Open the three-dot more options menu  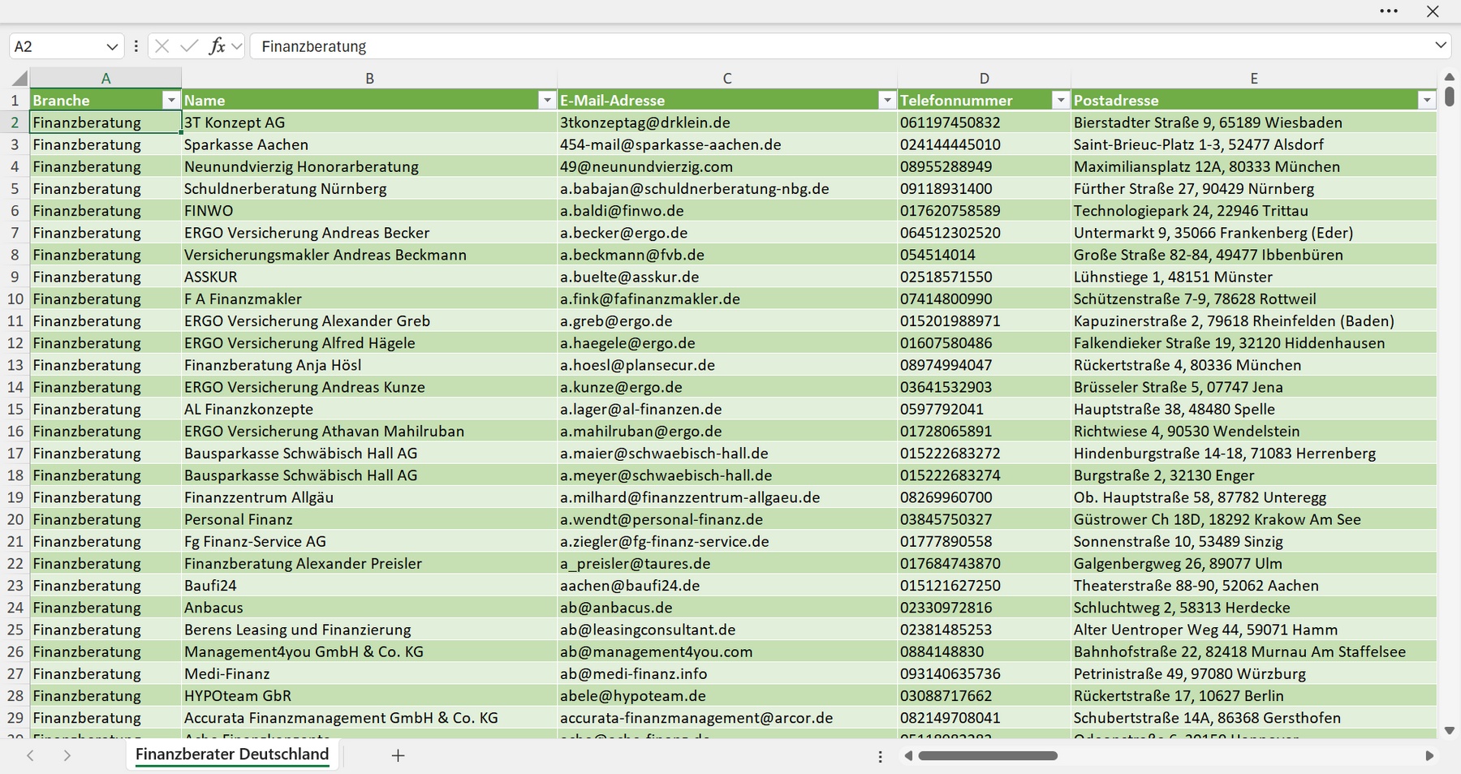pos(1389,11)
